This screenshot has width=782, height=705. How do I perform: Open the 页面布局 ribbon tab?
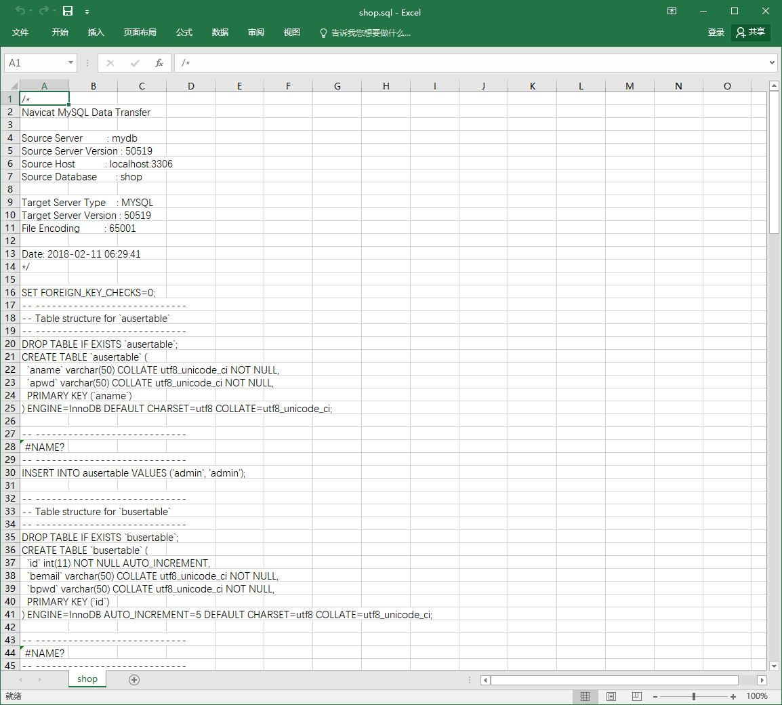coord(140,33)
